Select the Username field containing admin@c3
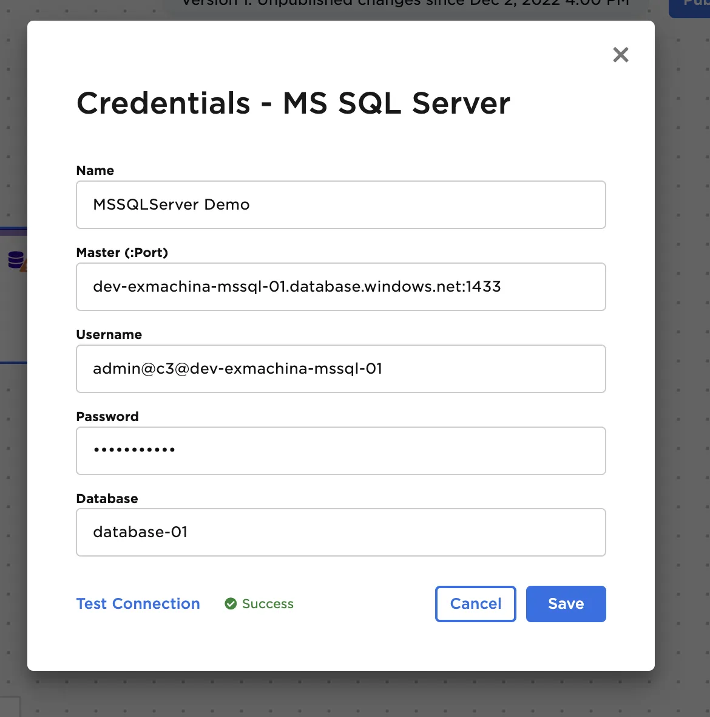The image size is (710, 717). click(341, 369)
